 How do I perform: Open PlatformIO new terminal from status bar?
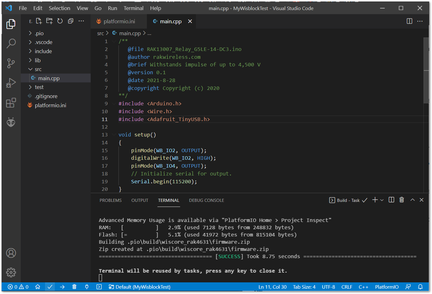point(99,287)
